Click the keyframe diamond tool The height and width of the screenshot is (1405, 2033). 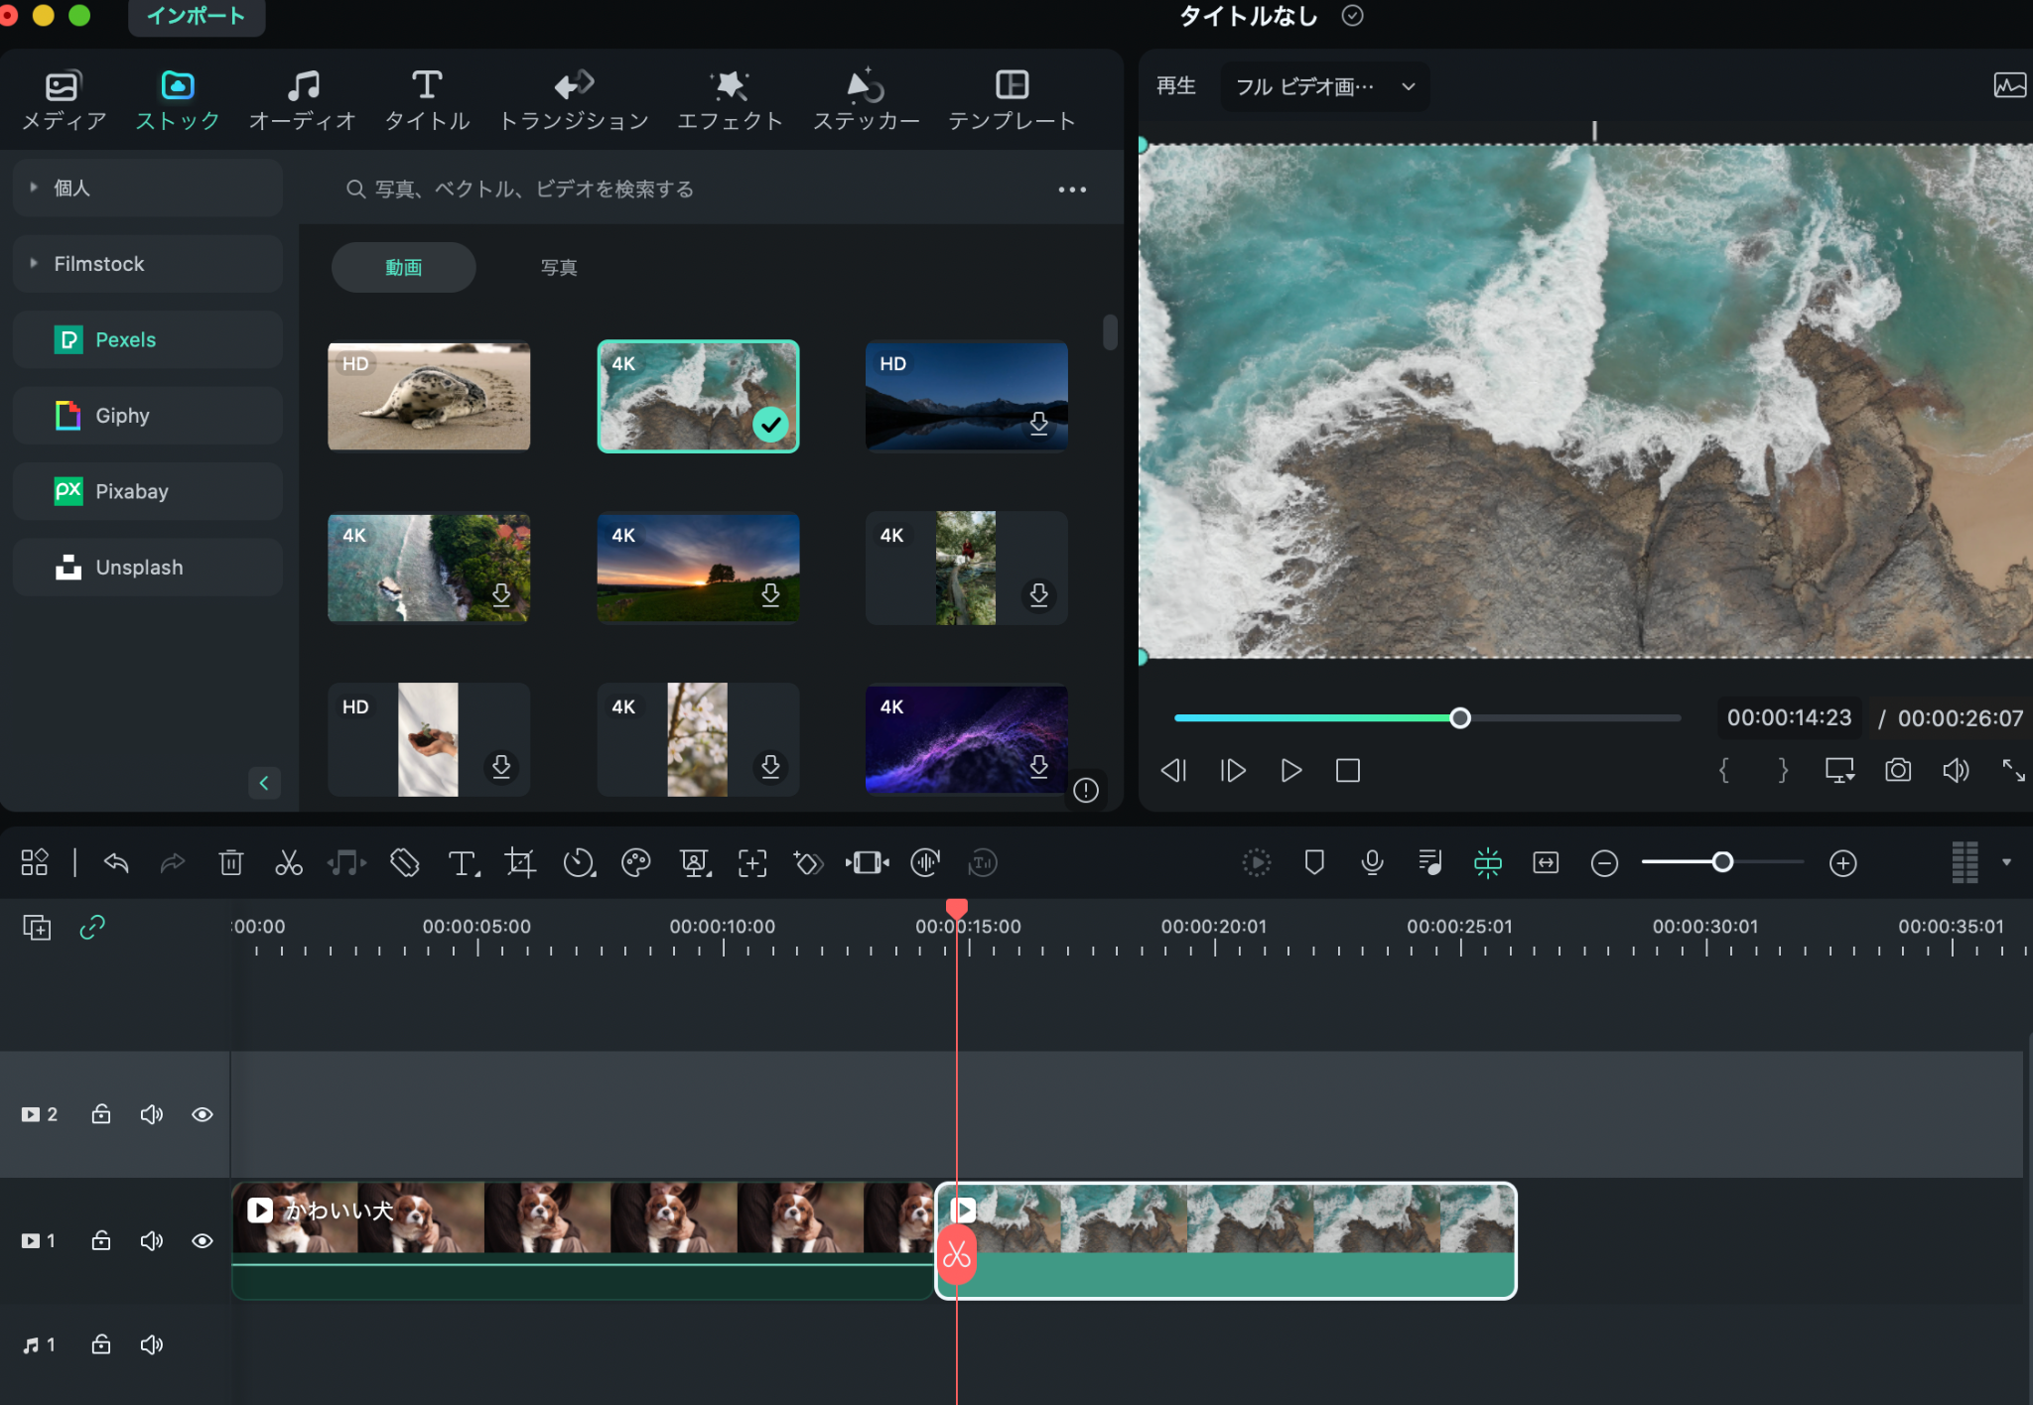coord(809,862)
